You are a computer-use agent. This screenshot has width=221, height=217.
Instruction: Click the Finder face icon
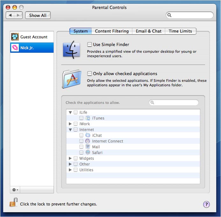(71, 50)
